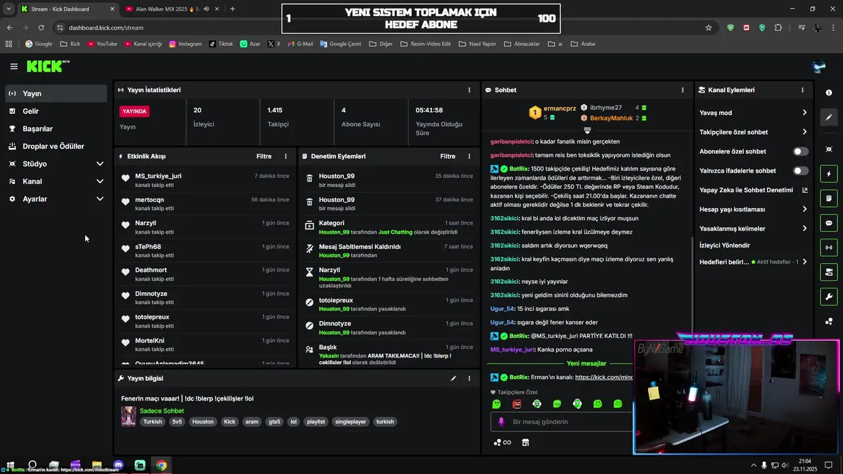Open the profile avatar menu
843x474 pixels.
click(x=819, y=66)
